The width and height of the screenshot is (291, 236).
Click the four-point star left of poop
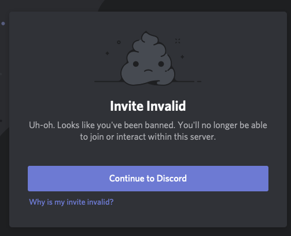(107, 53)
